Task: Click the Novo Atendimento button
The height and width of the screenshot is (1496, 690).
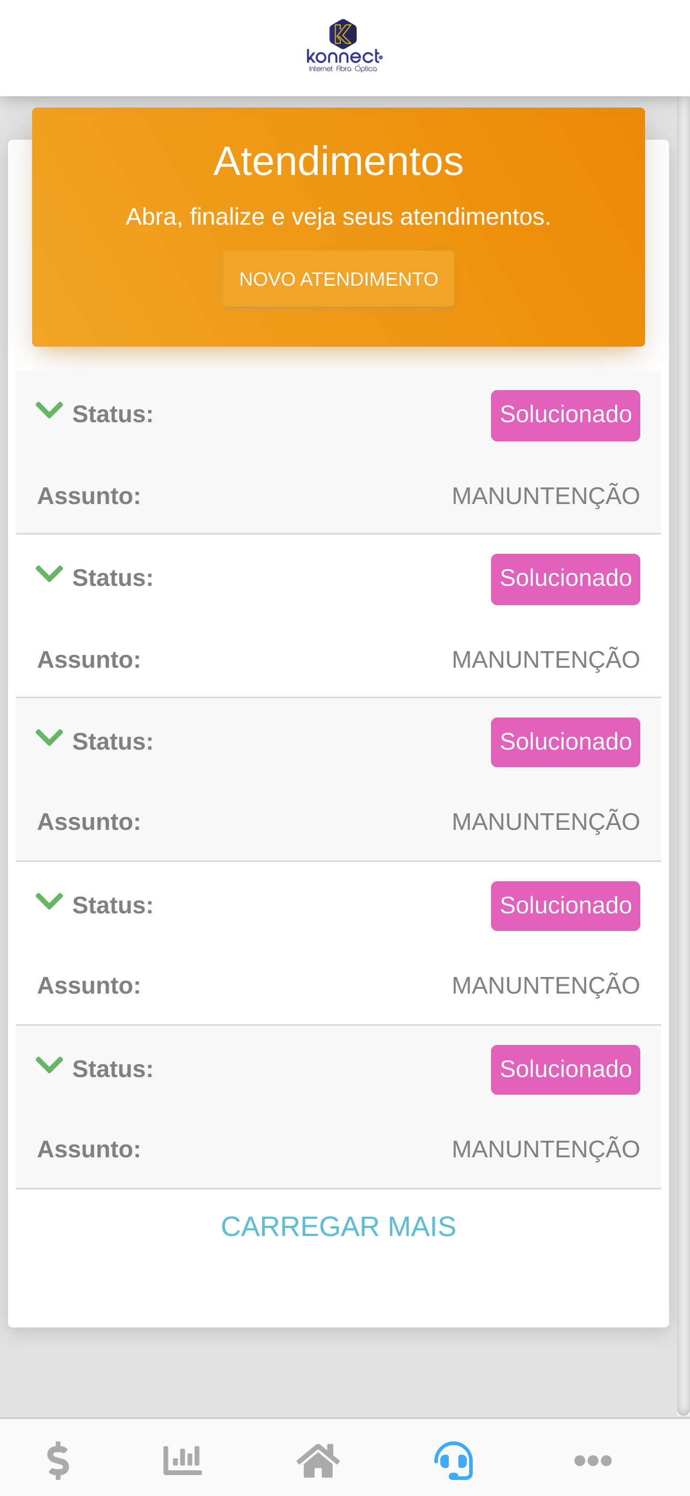Action: 338,279
